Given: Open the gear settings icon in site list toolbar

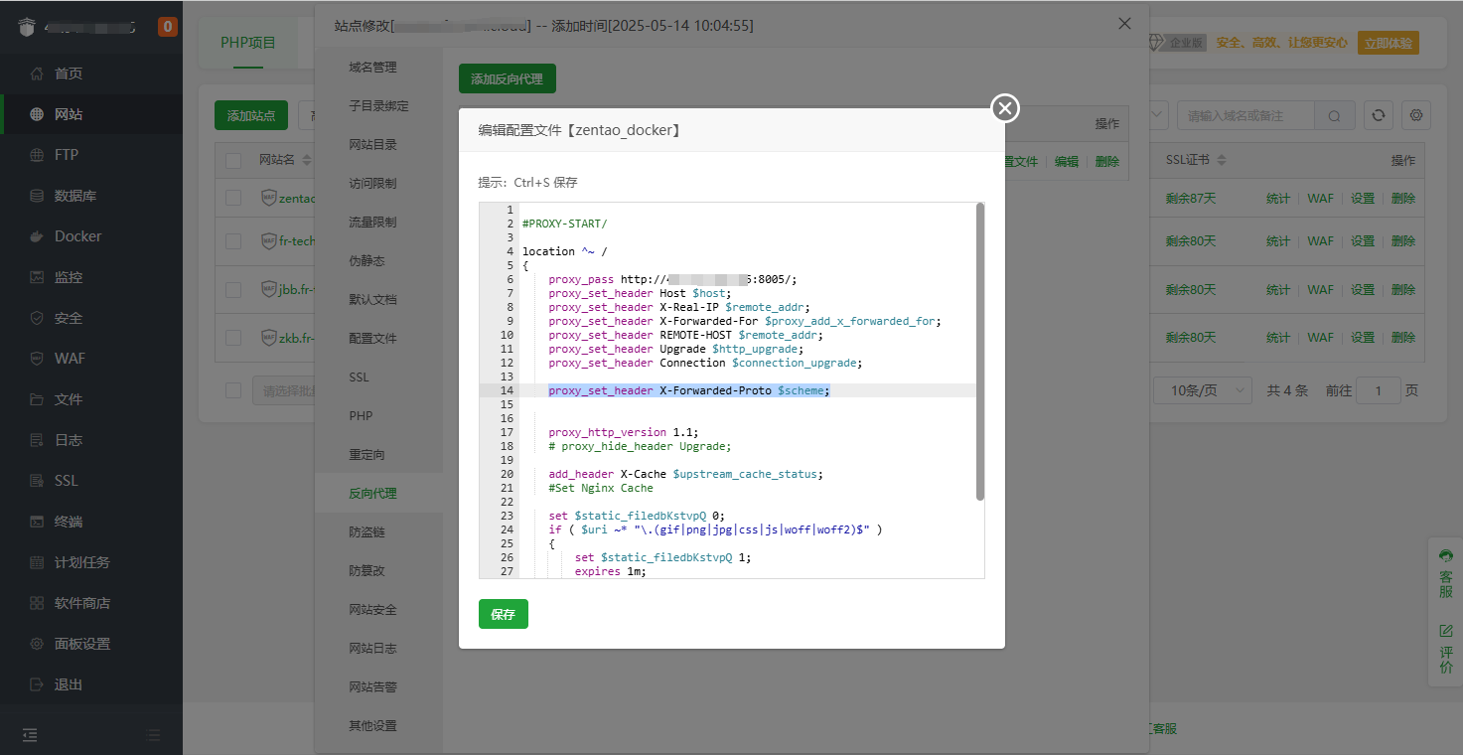Looking at the screenshot, I should click(1416, 115).
